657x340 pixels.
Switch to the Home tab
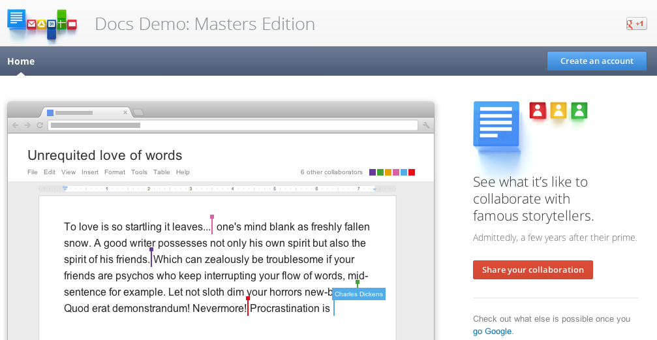(x=21, y=61)
